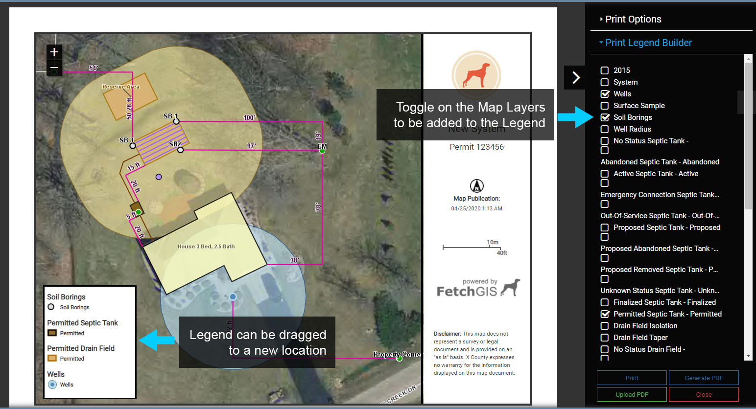This screenshot has width=756, height=409.
Task: Uncheck the Wells layer checkbox
Action: click(605, 94)
